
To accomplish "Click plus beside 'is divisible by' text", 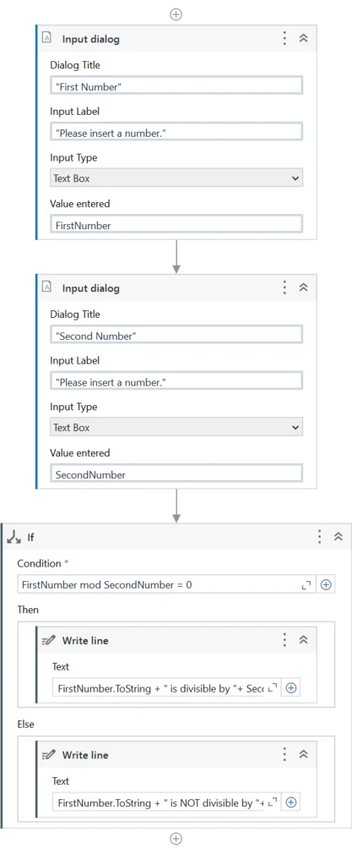I will pyautogui.click(x=290, y=688).
